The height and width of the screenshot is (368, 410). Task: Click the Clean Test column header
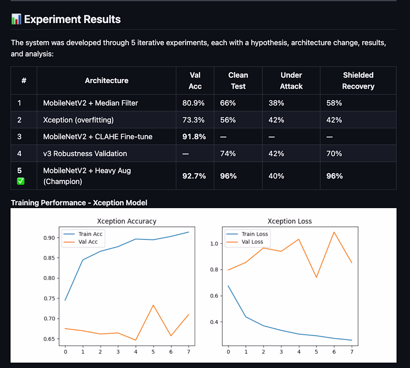[238, 81]
